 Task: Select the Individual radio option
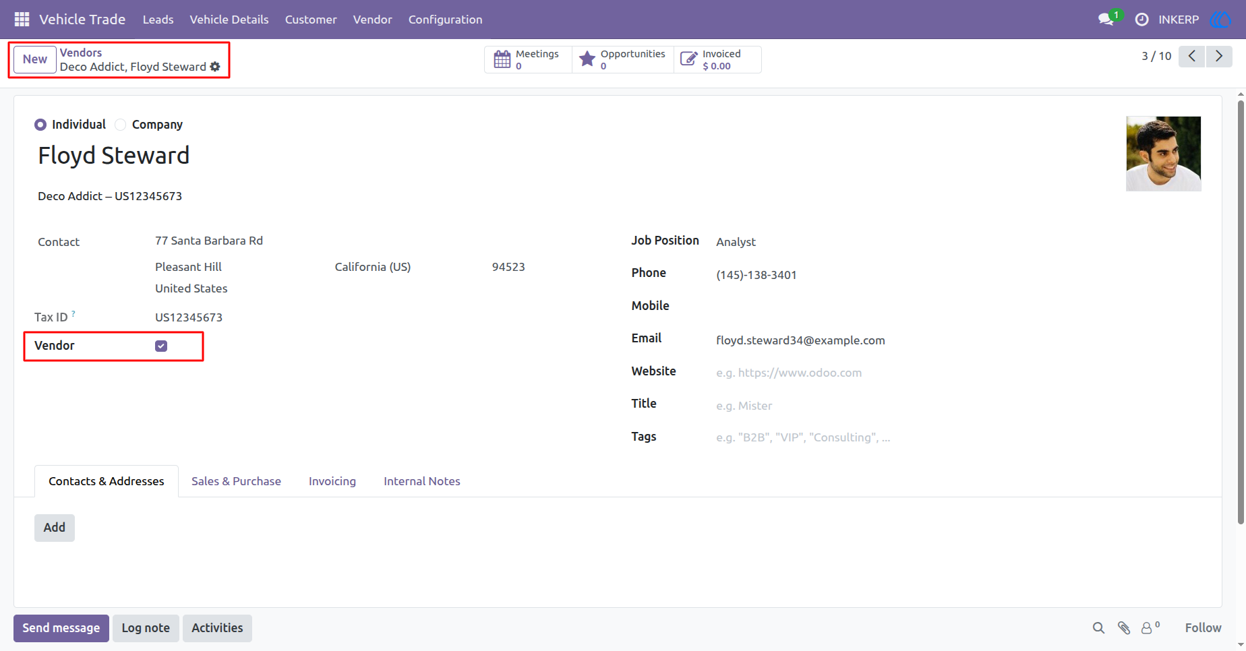point(40,125)
